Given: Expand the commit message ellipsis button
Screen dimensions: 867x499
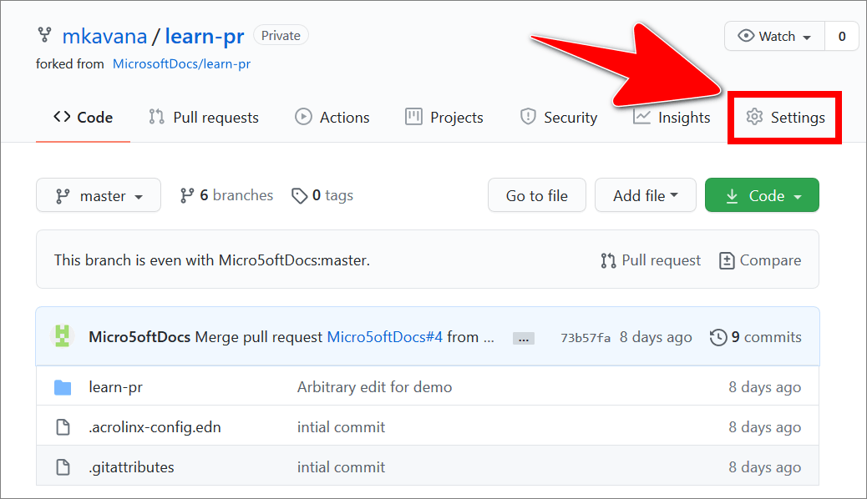Looking at the screenshot, I should pos(523,338).
